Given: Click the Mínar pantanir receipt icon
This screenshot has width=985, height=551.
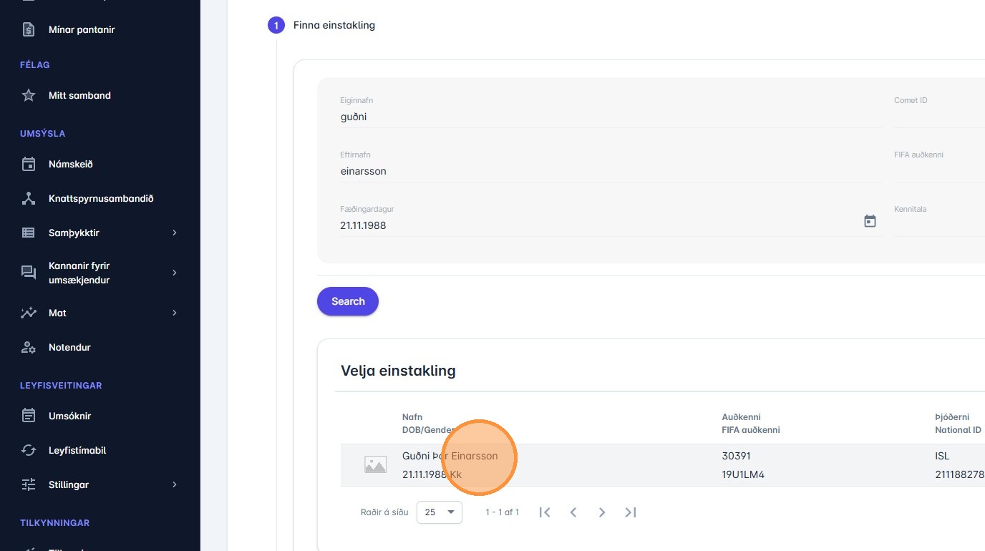Looking at the screenshot, I should pyautogui.click(x=29, y=29).
